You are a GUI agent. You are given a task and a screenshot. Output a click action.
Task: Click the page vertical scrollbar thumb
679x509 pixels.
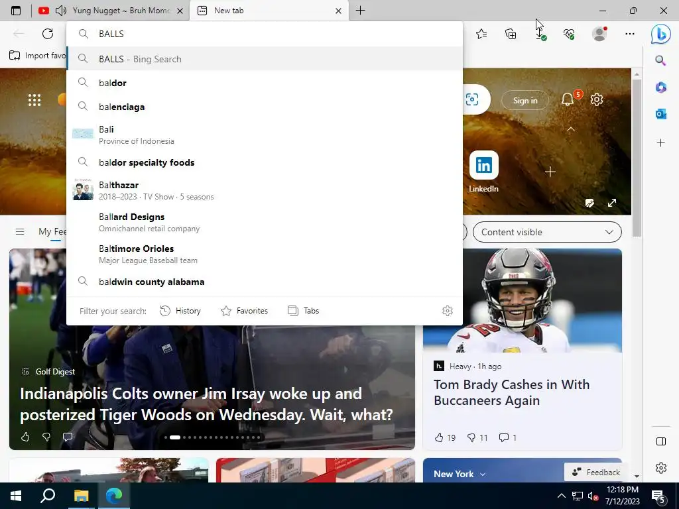tap(637, 158)
